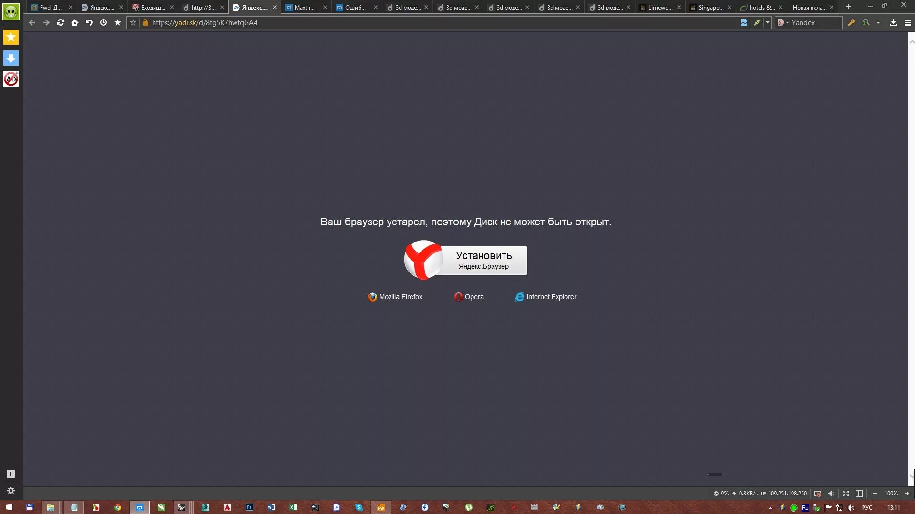View site security lock info
Image resolution: width=915 pixels, height=514 pixels.
145,22
